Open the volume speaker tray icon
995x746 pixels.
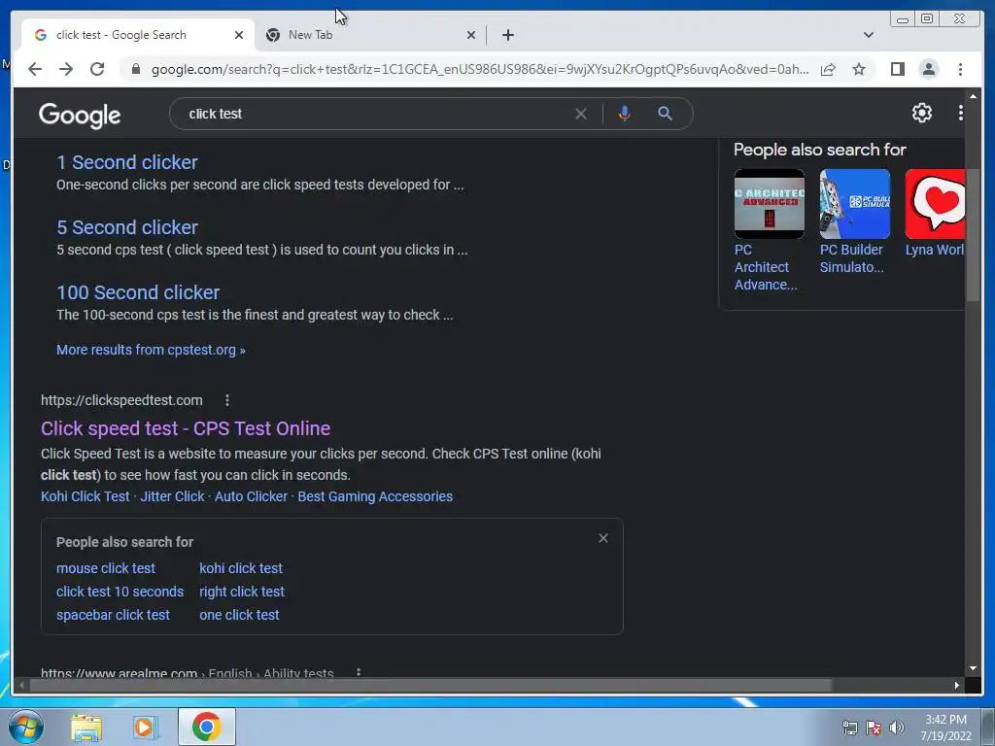tap(896, 728)
